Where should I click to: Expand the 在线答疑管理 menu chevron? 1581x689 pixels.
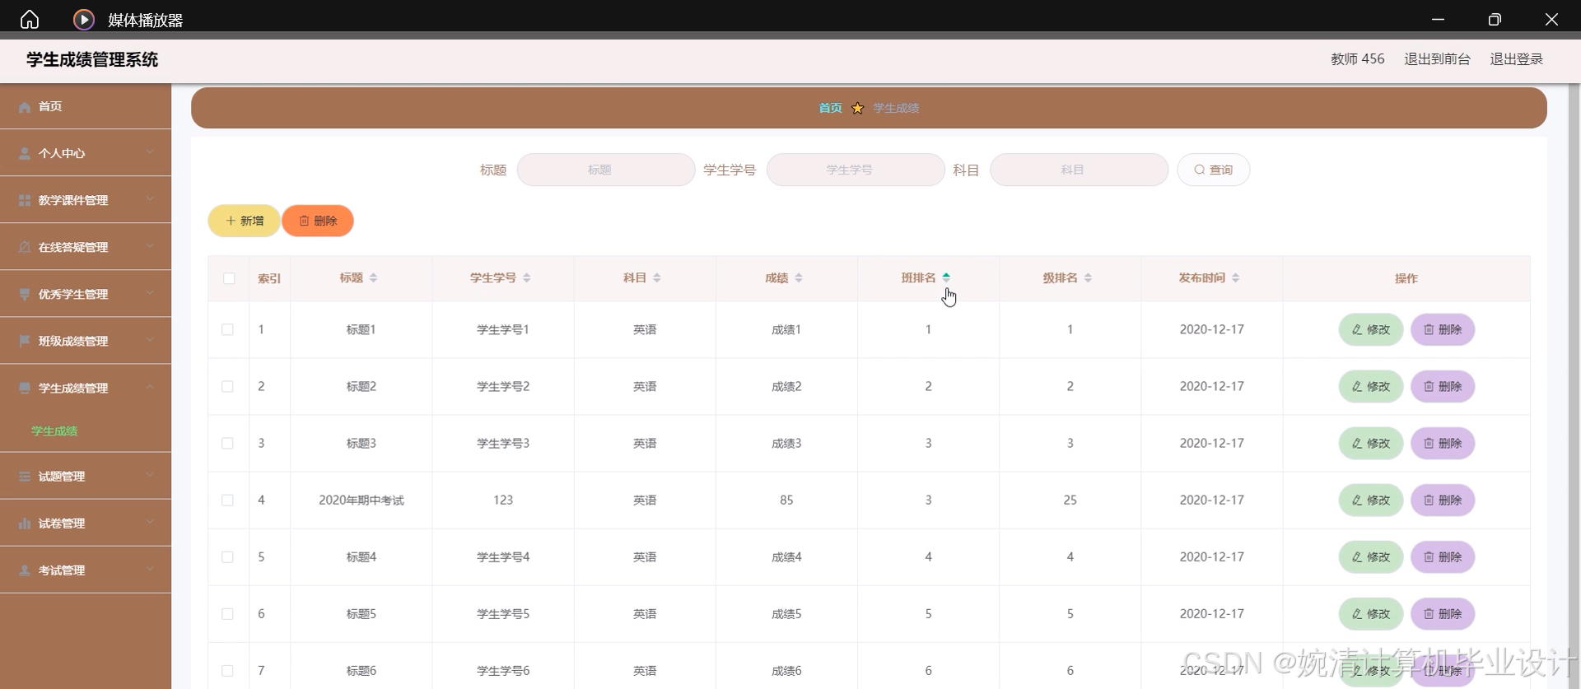[150, 246]
